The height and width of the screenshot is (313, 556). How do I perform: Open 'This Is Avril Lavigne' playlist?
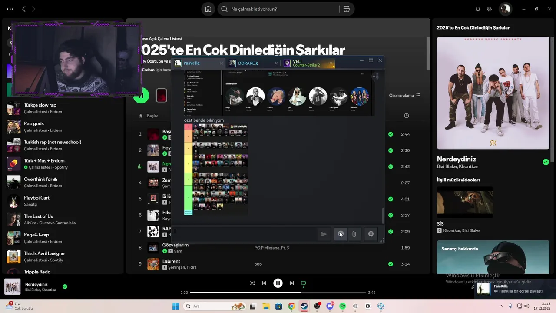[x=64, y=256]
